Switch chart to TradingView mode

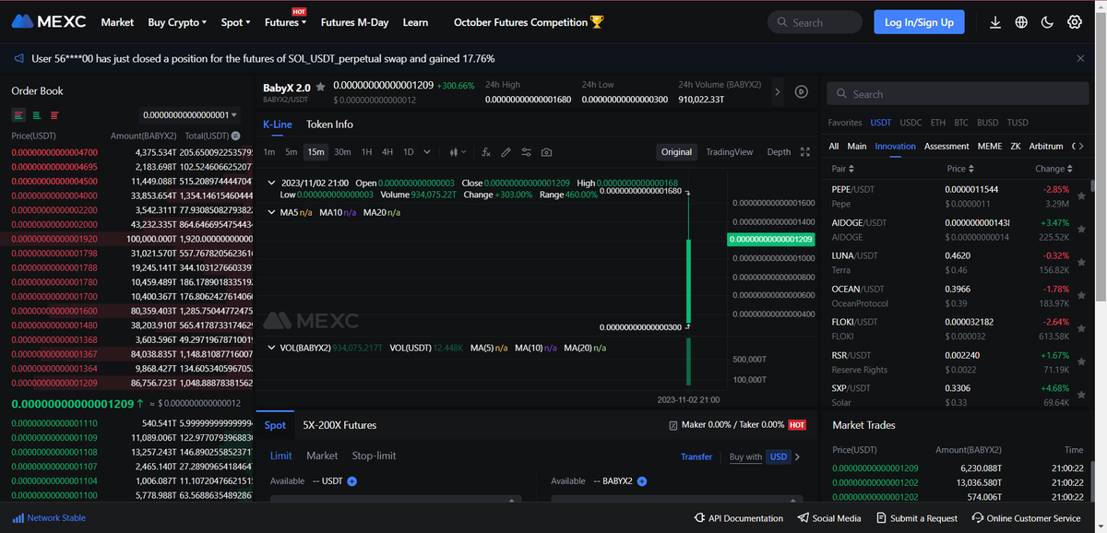click(x=729, y=152)
